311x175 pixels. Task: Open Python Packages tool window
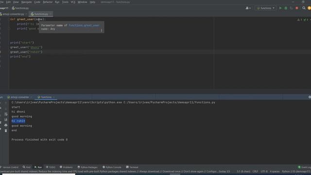click(x=87, y=167)
